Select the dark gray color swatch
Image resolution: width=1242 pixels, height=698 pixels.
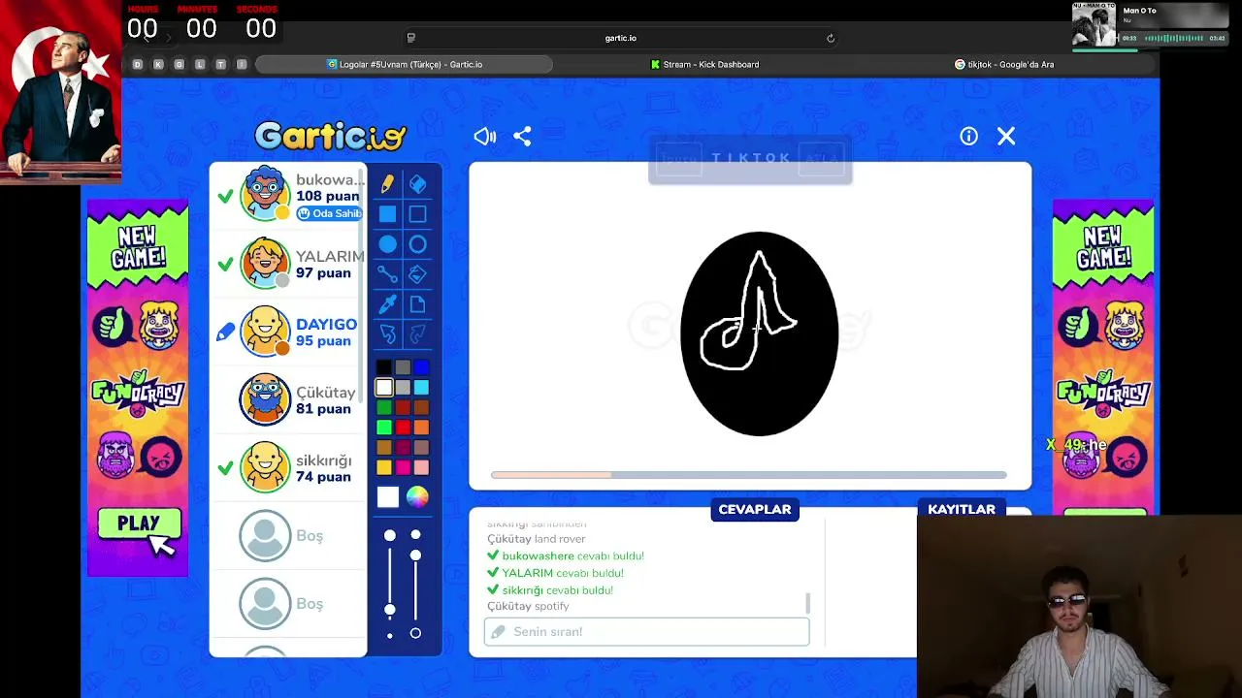click(403, 367)
